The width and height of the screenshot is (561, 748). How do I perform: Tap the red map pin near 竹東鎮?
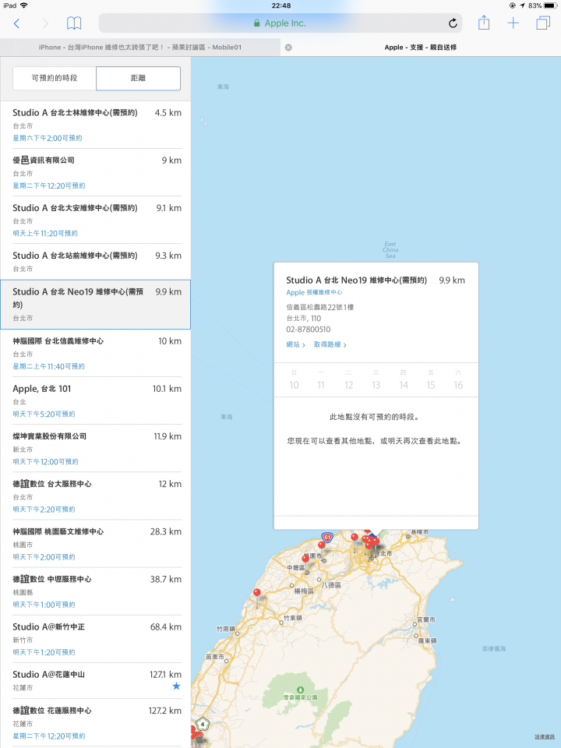pos(257,593)
